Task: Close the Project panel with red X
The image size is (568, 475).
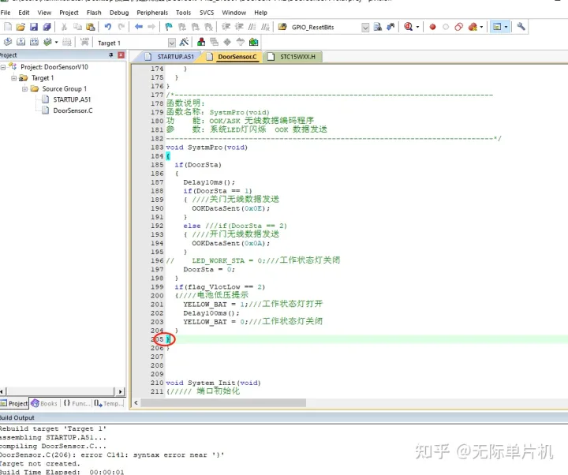Action: pyautogui.click(x=121, y=55)
